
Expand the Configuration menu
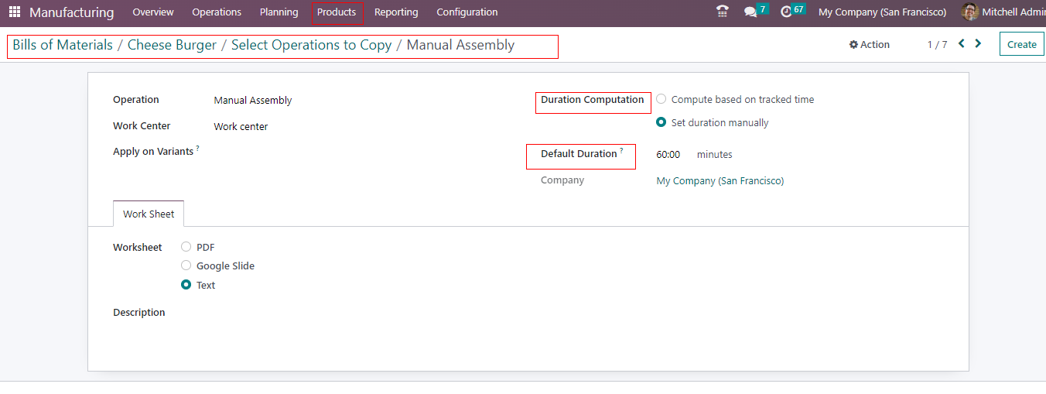click(x=467, y=12)
